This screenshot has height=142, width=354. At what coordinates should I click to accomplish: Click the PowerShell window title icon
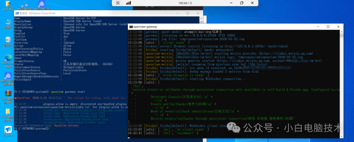tap(17, 13)
